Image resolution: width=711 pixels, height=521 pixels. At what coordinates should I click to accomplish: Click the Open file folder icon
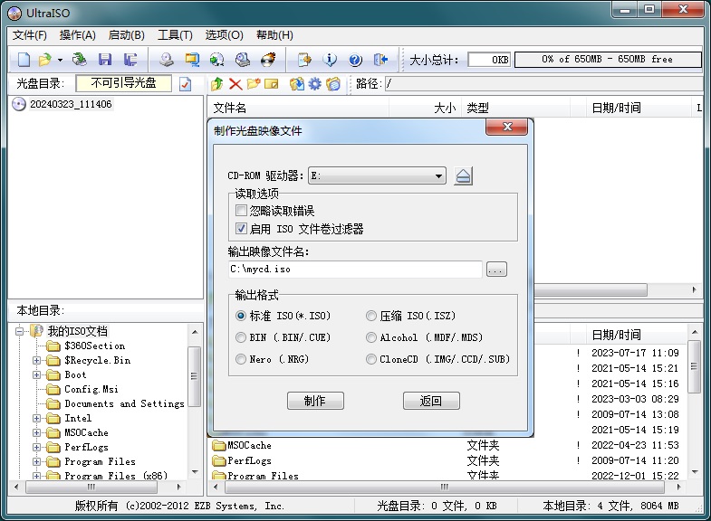pos(45,60)
